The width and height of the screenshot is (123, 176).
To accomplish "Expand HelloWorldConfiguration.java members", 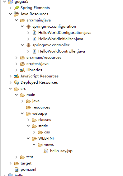I will tap(28, 33).
